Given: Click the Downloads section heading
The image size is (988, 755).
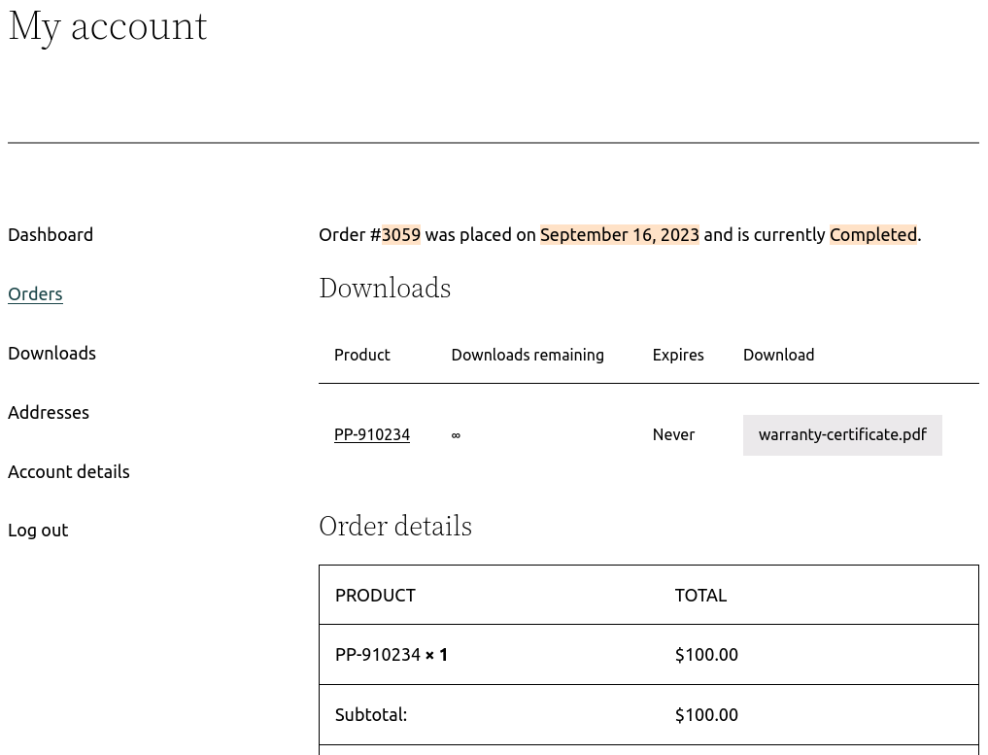Looking at the screenshot, I should pos(385,289).
